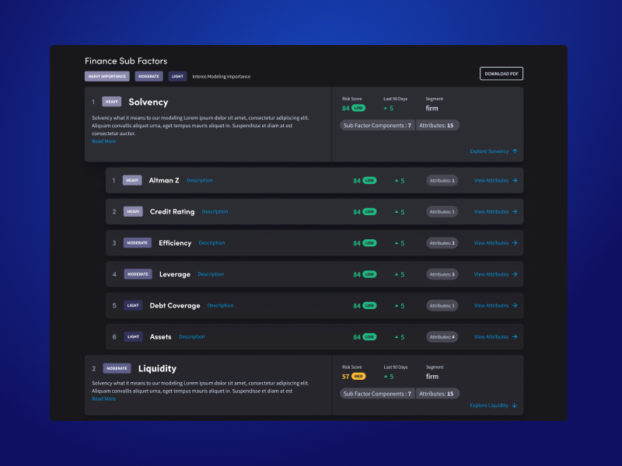Screen dimensions: 622x466
Task: Click the down arrow beside Explore Liquidity
Action: pos(515,405)
